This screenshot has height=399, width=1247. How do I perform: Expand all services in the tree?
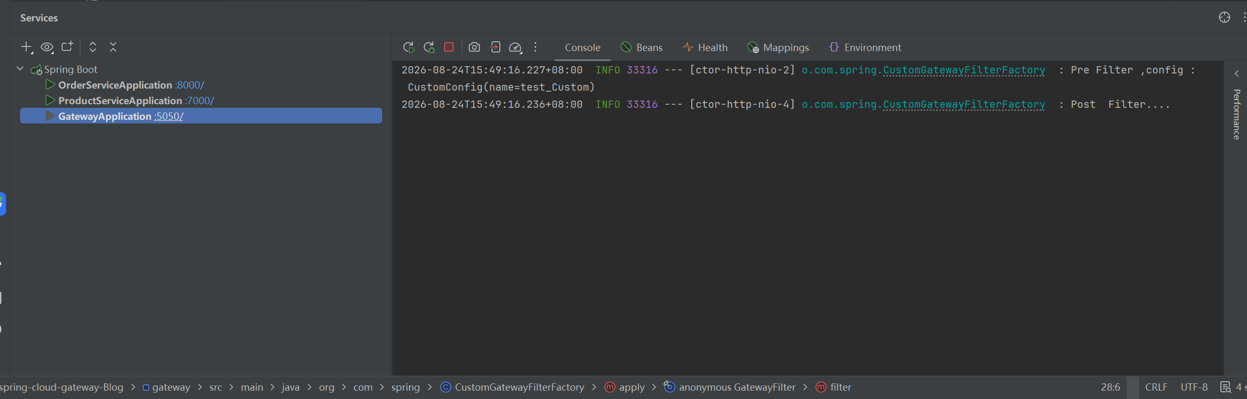(x=93, y=47)
